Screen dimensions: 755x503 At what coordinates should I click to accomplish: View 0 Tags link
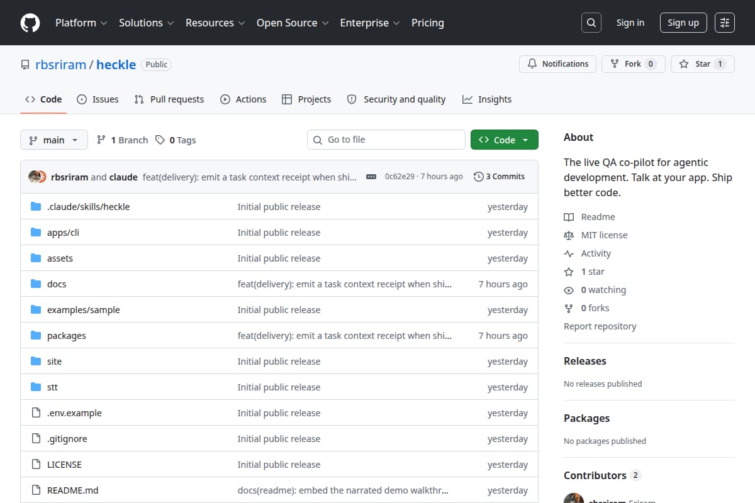pyautogui.click(x=176, y=140)
